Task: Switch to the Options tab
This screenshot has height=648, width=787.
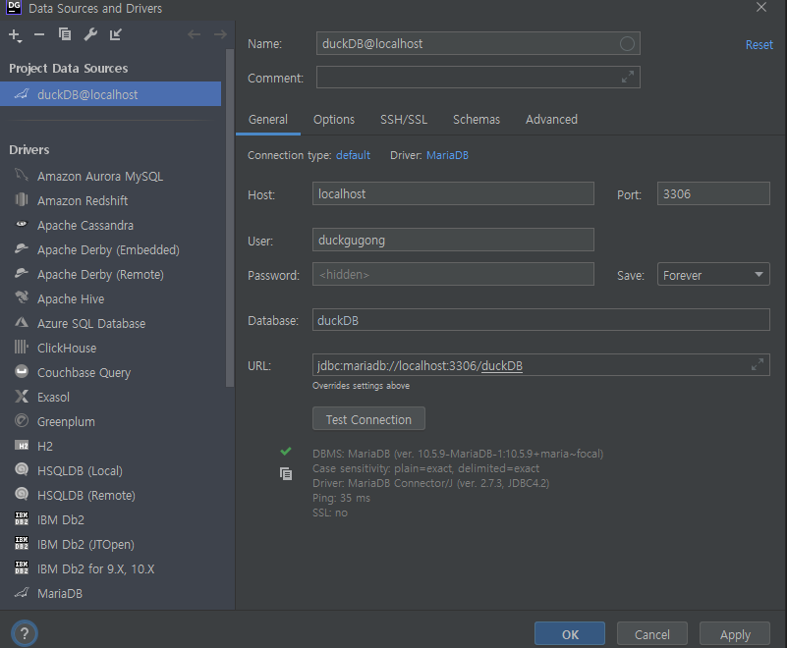Action: coord(334,120)
